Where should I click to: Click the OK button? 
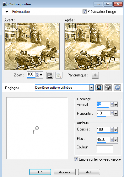point(40,172)
